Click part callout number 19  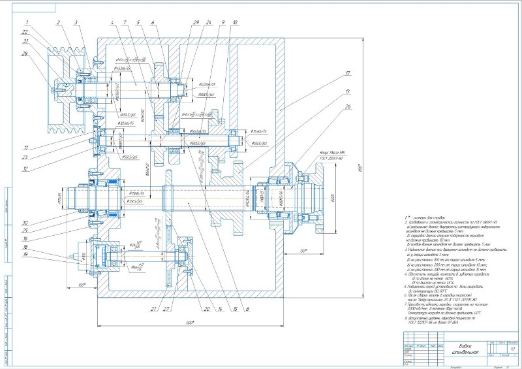point(25,254)
